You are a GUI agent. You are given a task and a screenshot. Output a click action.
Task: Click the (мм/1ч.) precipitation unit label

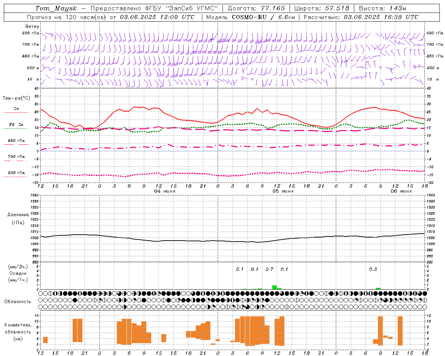coord(18,280)
